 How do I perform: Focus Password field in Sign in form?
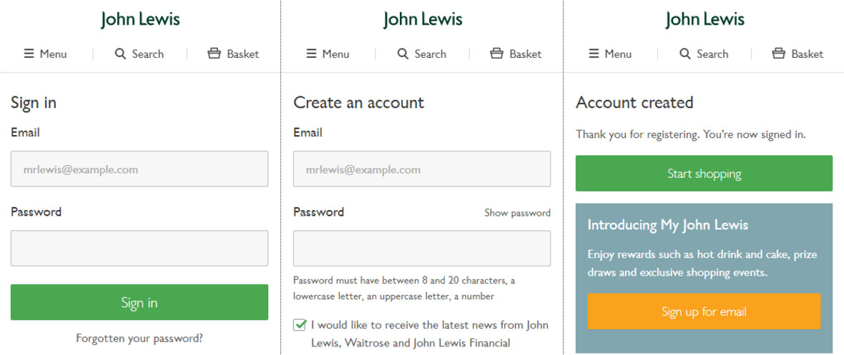point(139,248)
